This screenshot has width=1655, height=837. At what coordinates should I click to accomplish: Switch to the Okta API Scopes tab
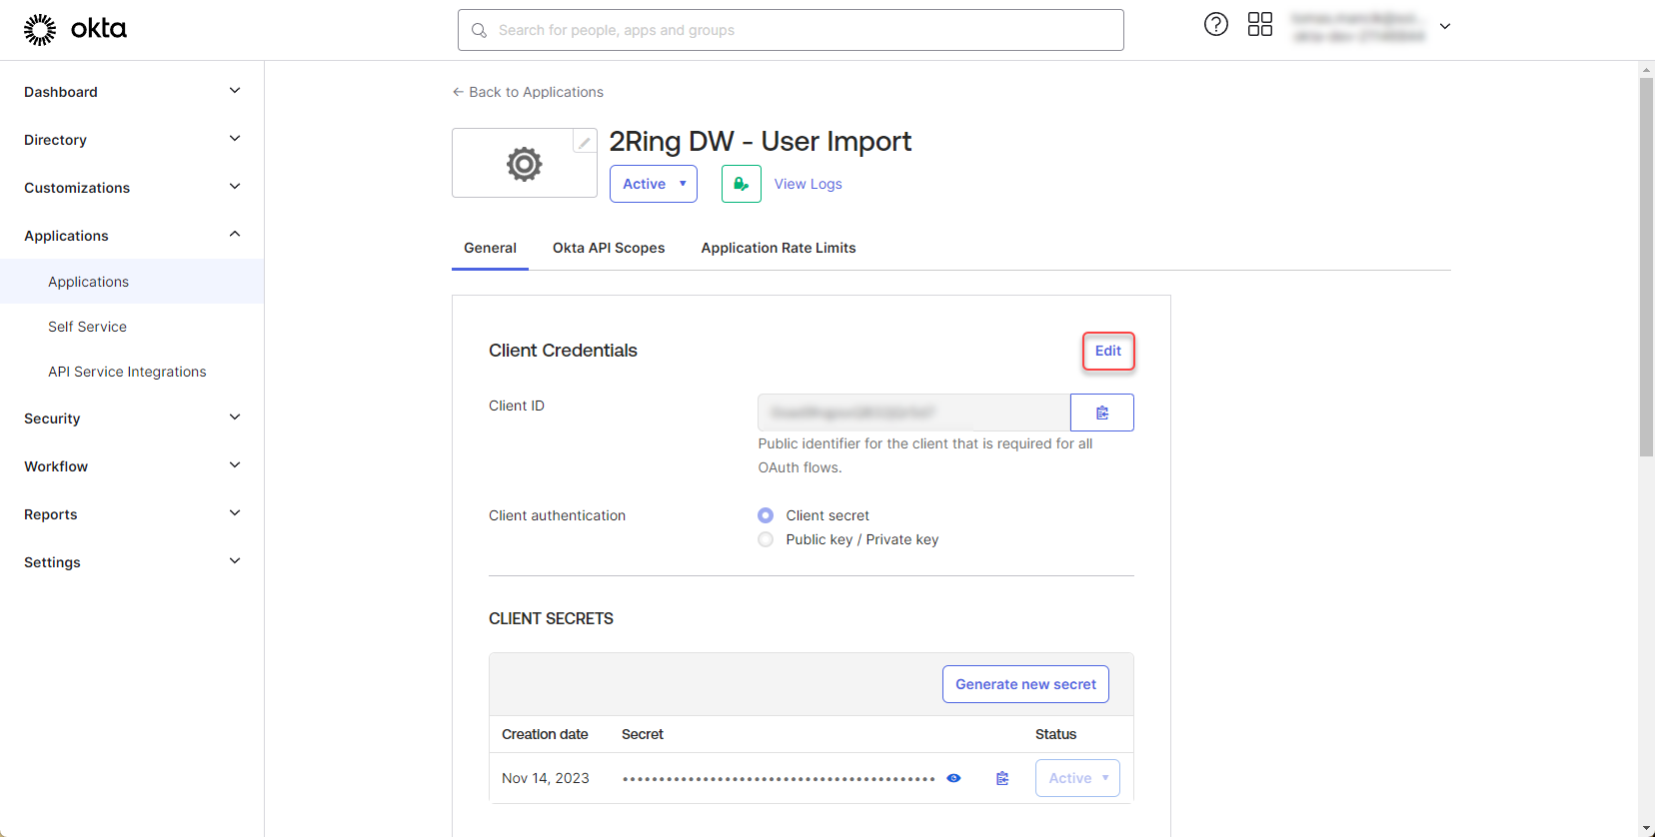pos(608,248)
